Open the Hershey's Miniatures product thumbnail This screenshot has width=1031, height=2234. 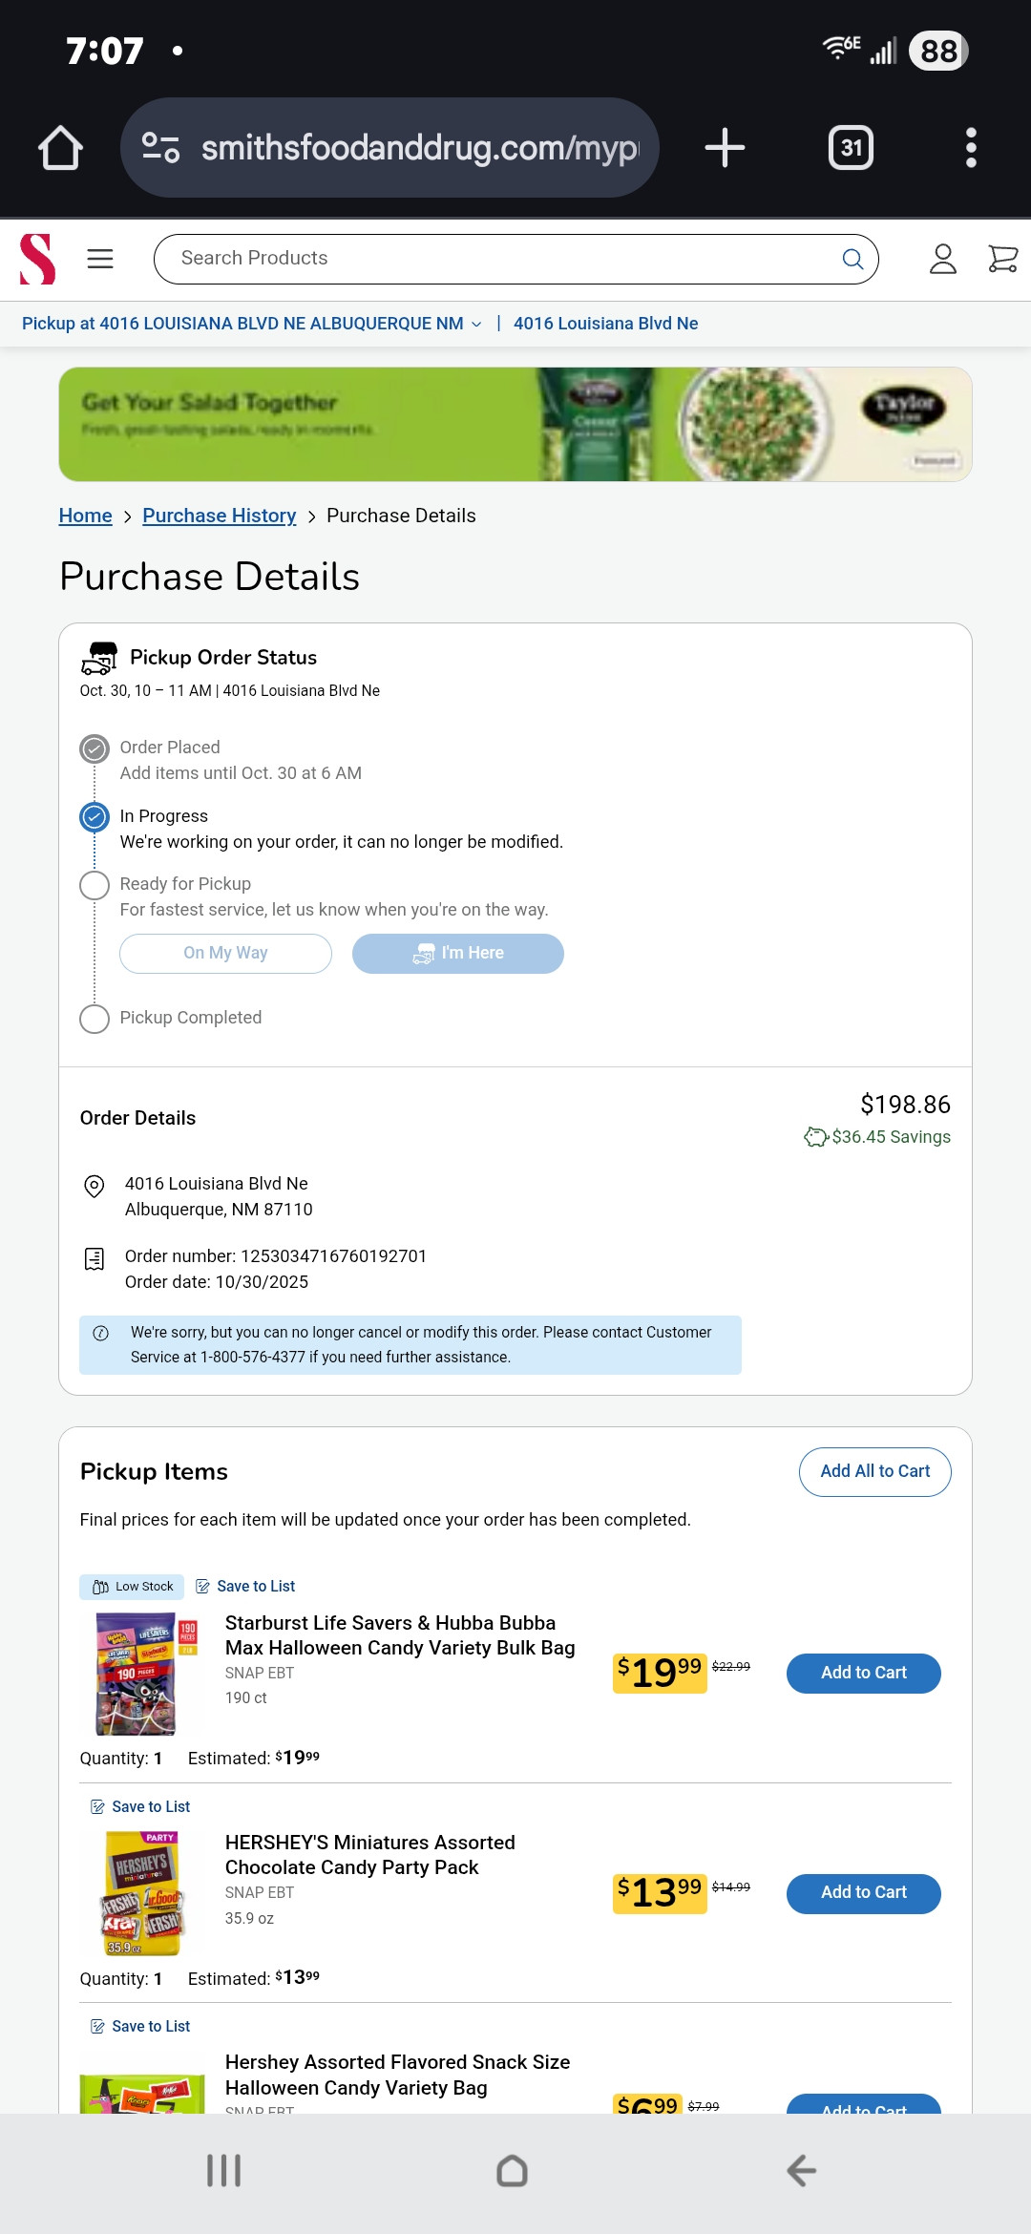tap(141, 1892)
